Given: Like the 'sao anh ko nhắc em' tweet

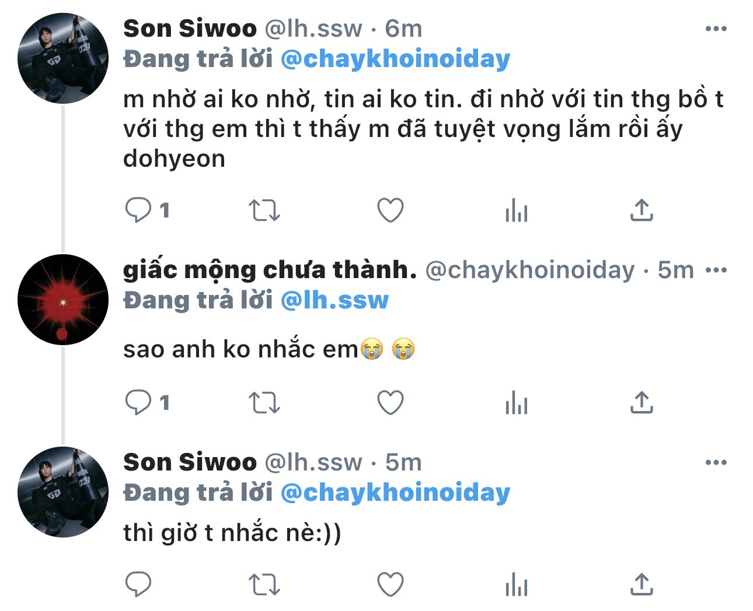Looking at the screenshot, I should click(x=391, y=403).
